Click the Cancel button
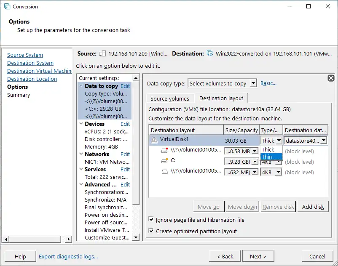 (x=317, y=256)
